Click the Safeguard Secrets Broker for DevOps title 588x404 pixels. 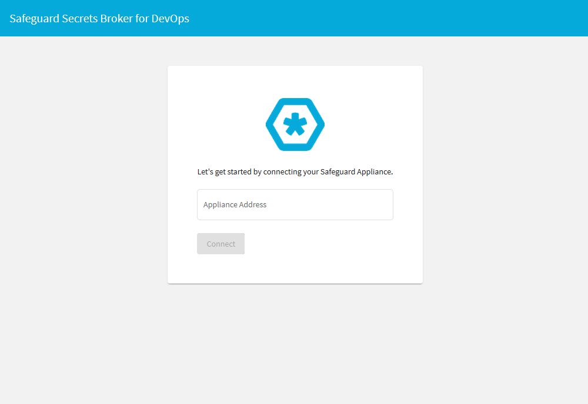[99, 18]
